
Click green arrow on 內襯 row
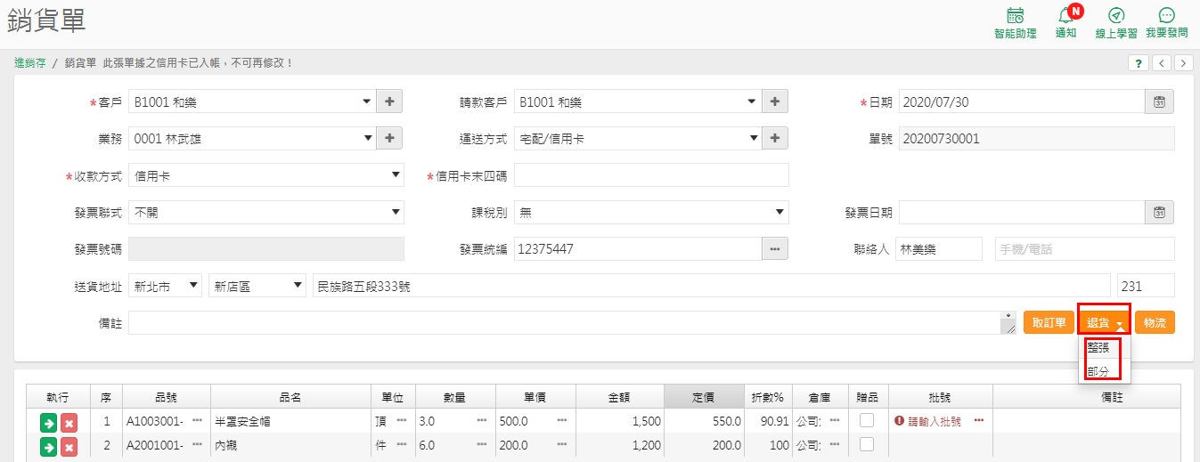click(48, 445)
